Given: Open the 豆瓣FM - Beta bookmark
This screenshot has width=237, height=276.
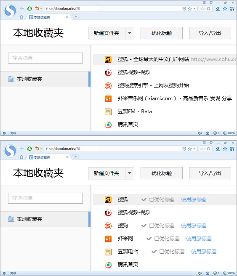Looking at the screenshot, I should coord(135,111).
